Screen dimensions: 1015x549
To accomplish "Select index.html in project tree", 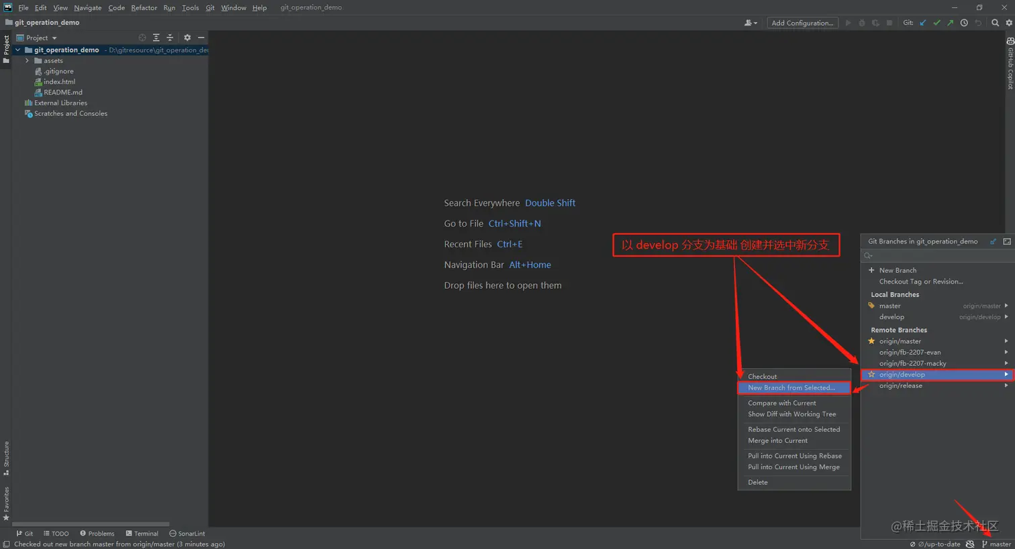I will pos(60,82).
